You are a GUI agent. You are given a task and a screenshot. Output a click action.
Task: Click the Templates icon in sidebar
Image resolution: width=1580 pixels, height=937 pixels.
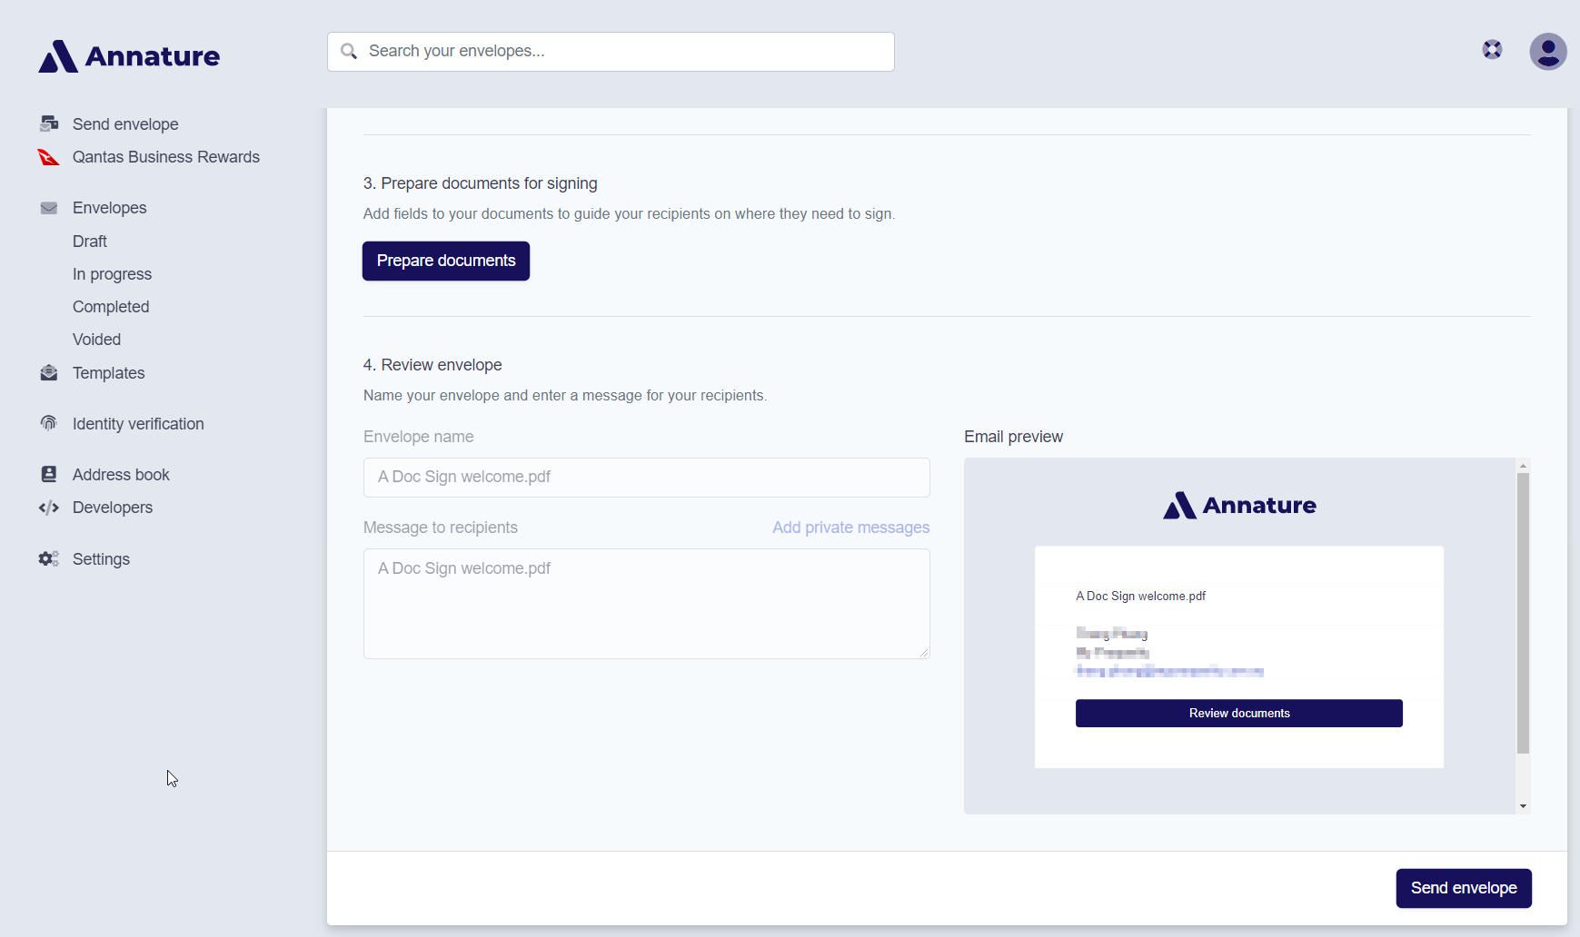[x=49, y=373]
